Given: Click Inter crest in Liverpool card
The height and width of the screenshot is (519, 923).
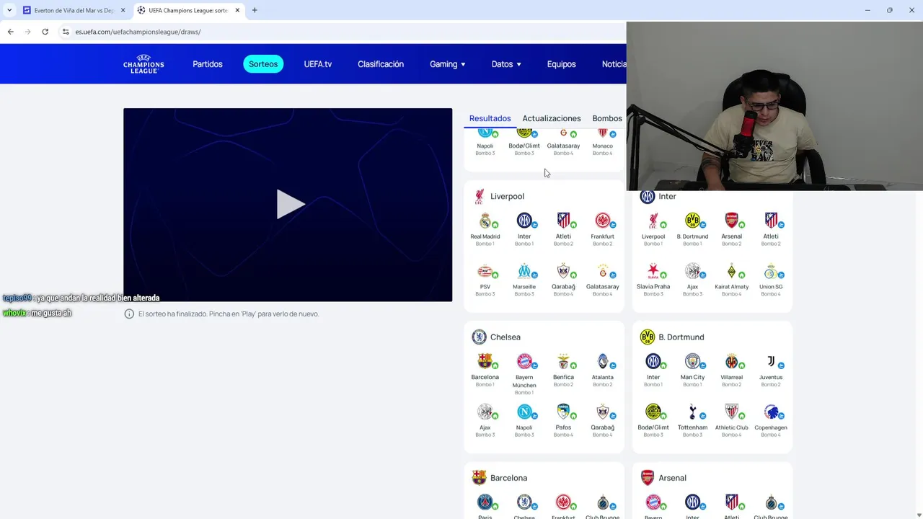Looking at the screenshot, I should click(524, 221).
